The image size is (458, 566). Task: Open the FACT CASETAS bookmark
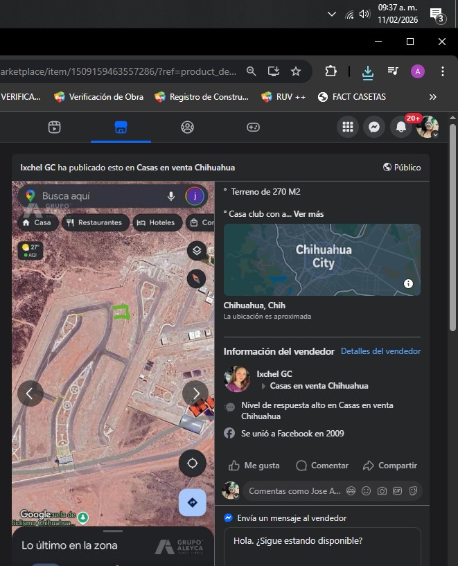[x=352, y=97]
